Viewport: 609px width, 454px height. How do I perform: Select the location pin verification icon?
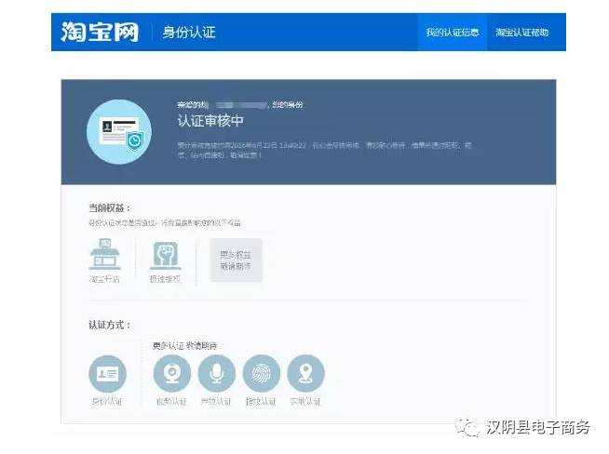click(x=305, y=374)
